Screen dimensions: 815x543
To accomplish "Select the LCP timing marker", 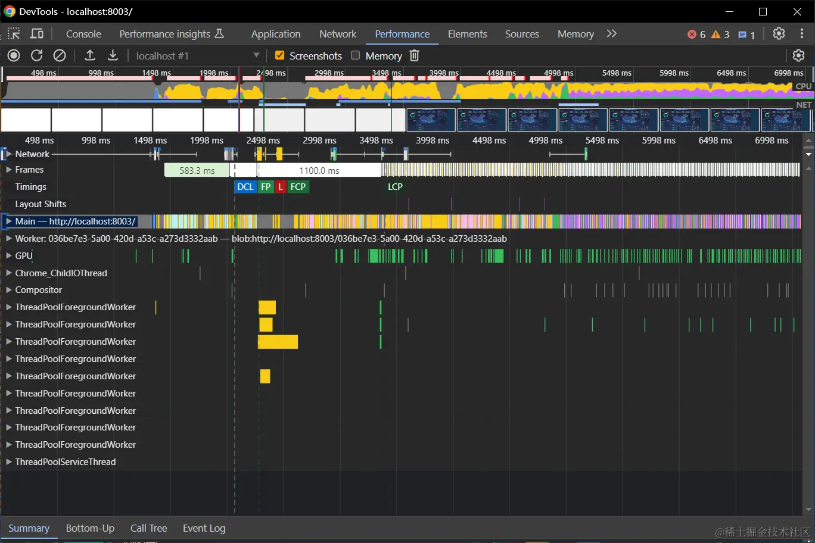I will coord(395,187).
